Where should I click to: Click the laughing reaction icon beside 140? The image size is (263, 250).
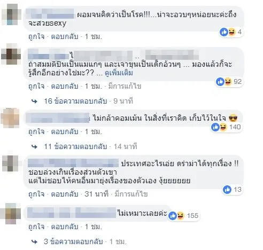[223, 127]
